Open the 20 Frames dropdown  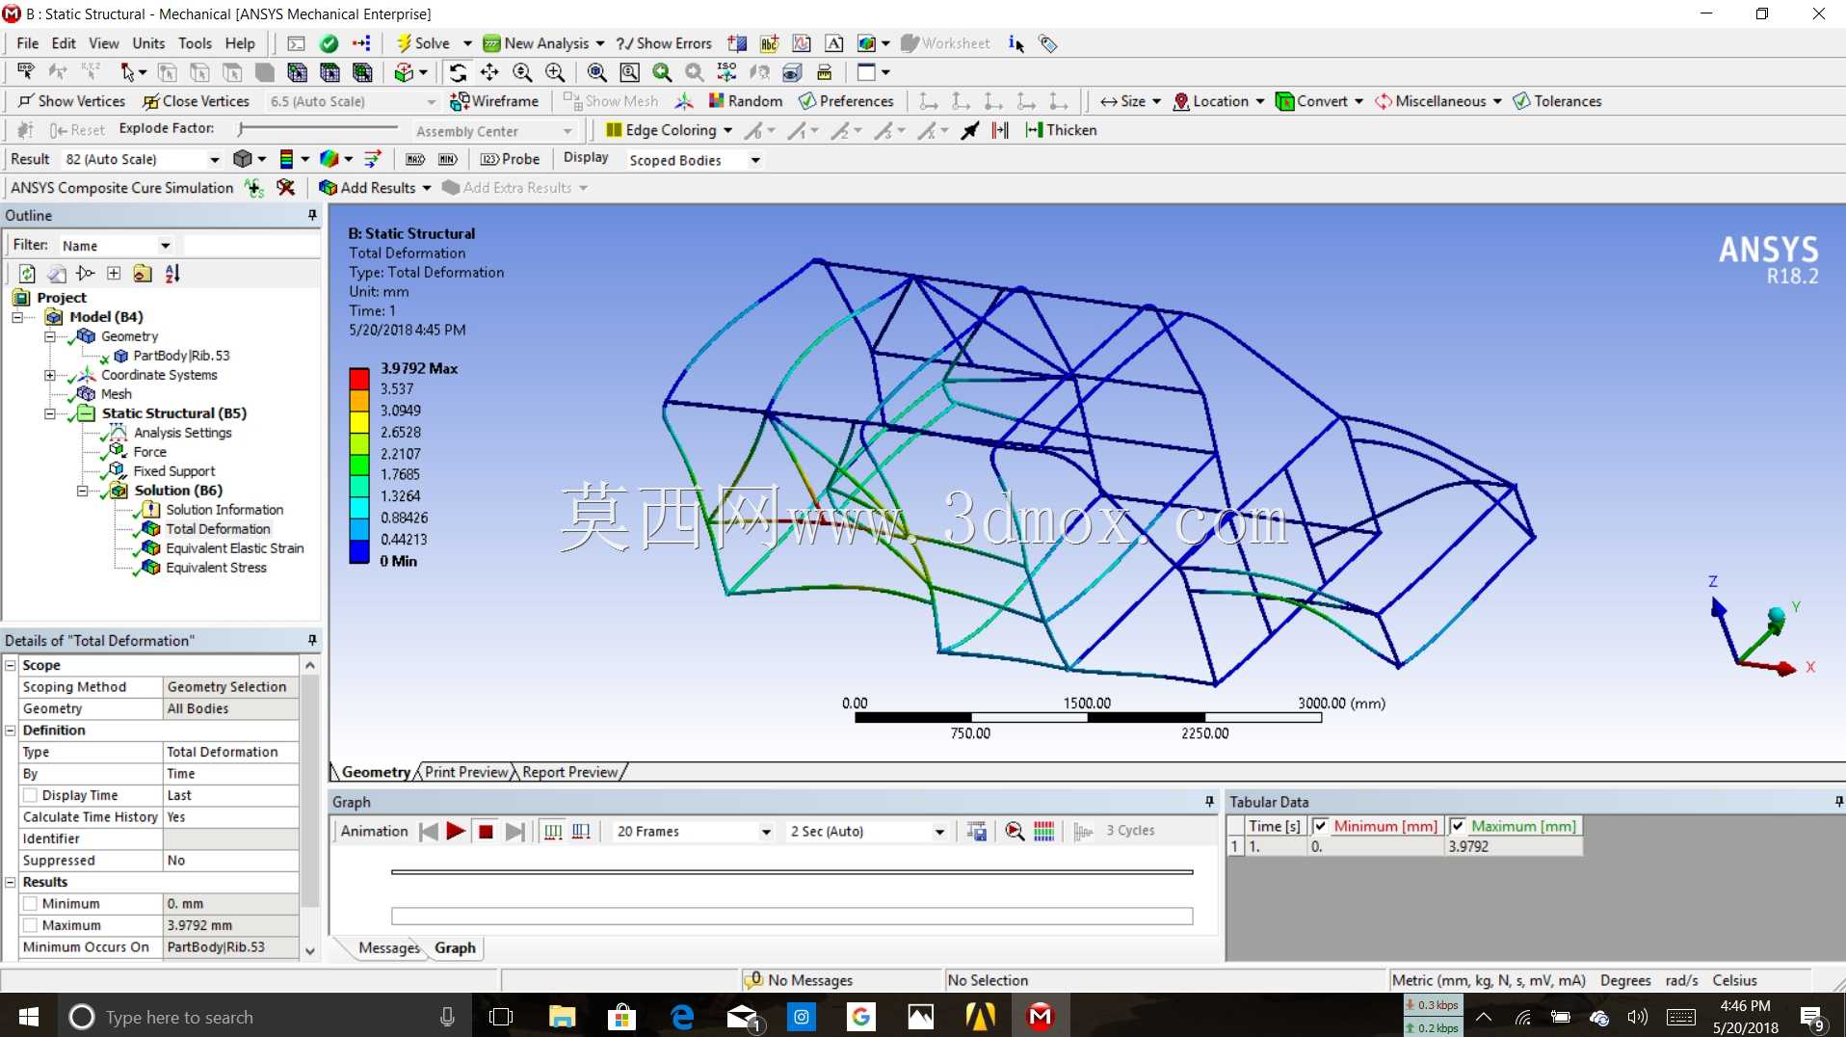[x=766, y=832]
